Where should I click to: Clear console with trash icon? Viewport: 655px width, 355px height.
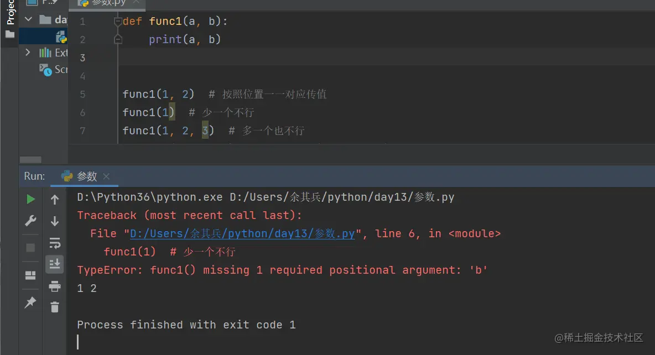click(55, 307)
